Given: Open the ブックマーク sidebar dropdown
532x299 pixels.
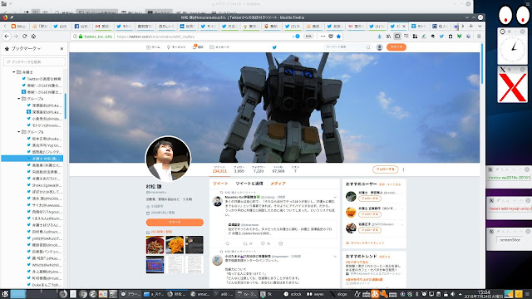Looking at the screenshot, I should click(x=26, y=49).
